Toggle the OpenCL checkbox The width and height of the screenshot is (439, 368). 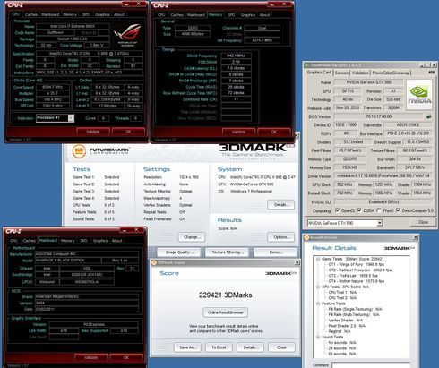tap(337, 210)
